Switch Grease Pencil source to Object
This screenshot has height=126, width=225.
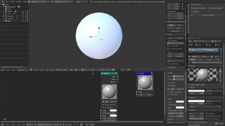[x=180, y=25]
